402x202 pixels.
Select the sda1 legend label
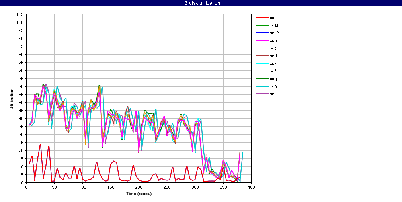[274, 25]
